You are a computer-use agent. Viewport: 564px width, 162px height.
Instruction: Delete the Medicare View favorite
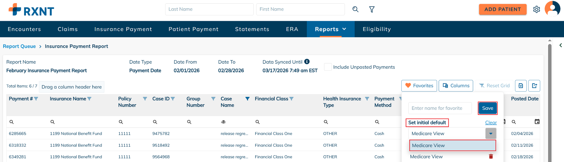(491, 157)
